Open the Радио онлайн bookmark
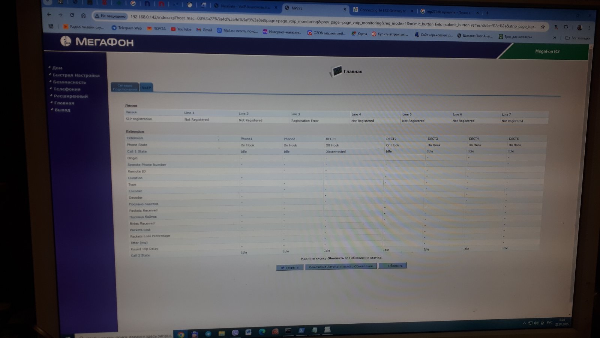This screenshot has height=338, width=600. [84, 27]
